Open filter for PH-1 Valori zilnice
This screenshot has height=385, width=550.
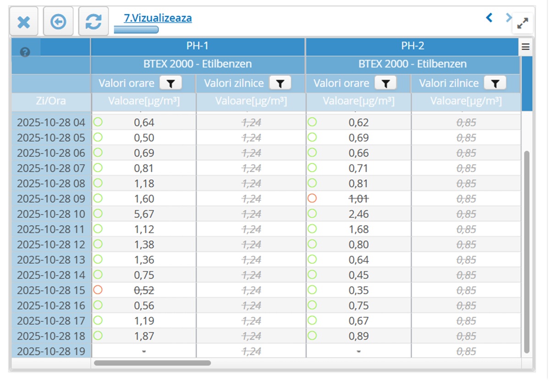(x=280, y=83)
